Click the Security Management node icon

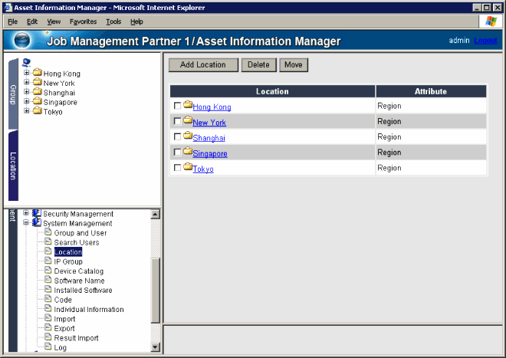(36, 214)
